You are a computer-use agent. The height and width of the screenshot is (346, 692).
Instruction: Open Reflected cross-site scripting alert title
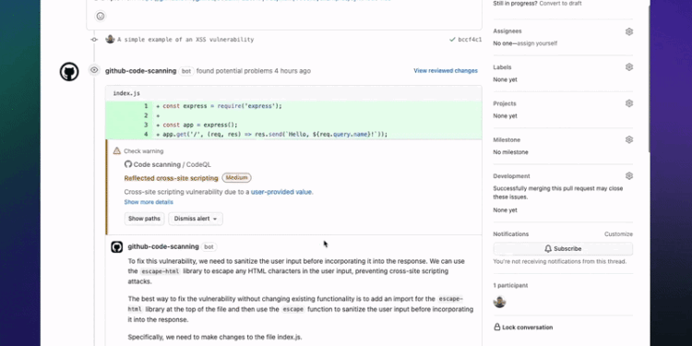tap(172, 178)
